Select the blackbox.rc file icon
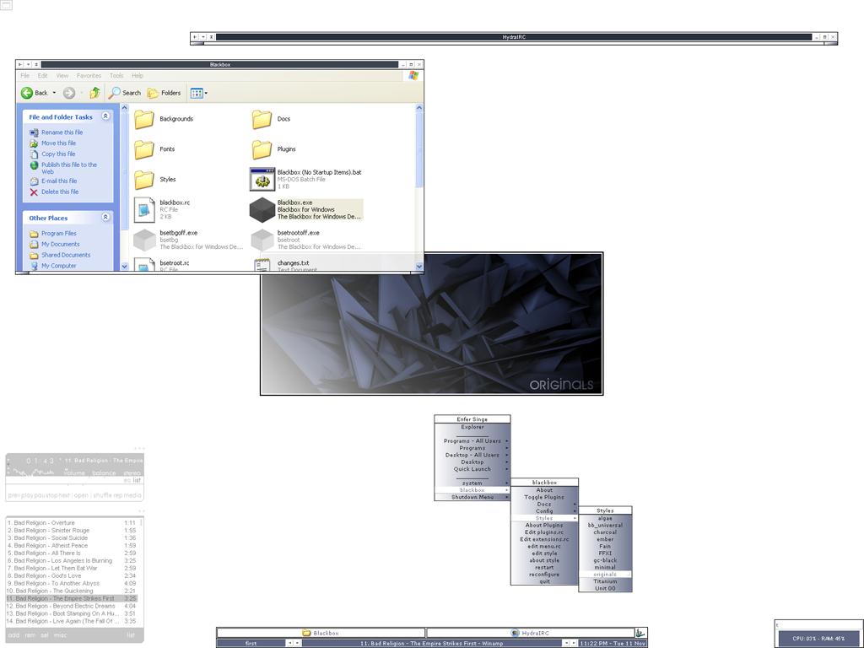864x648 pixels. pos(144,209)
